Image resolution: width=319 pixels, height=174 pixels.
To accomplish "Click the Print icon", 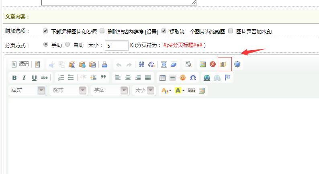I will click(x=104, y=65).
